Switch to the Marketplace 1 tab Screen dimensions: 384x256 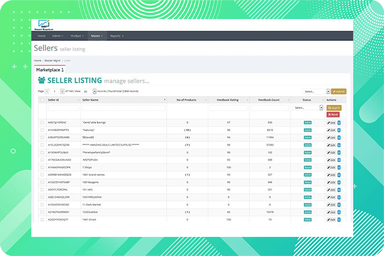[x=50, y=70]
